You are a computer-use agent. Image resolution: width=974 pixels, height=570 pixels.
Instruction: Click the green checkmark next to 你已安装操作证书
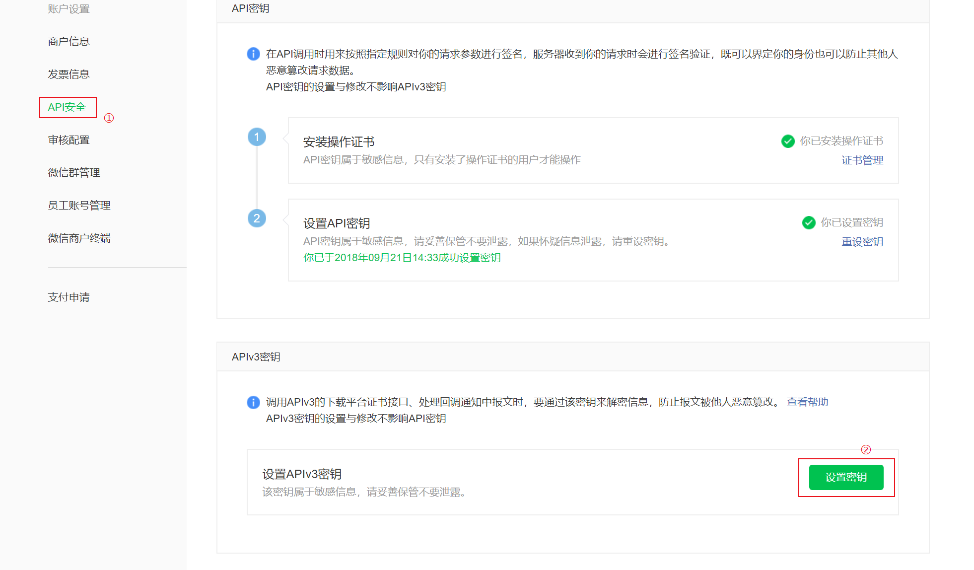point(788,141)
